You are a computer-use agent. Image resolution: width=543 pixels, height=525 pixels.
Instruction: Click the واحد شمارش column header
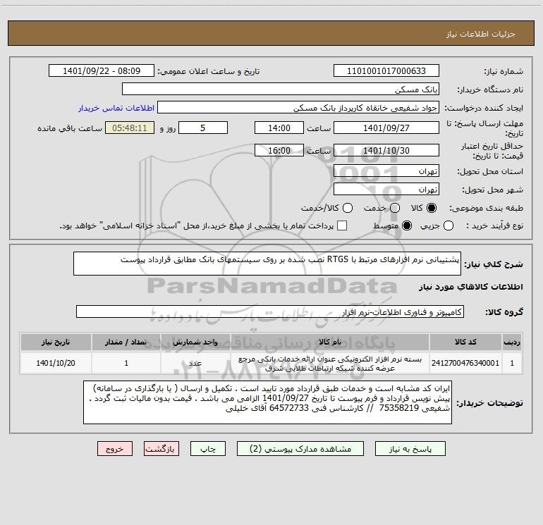(x=195, y=342)
